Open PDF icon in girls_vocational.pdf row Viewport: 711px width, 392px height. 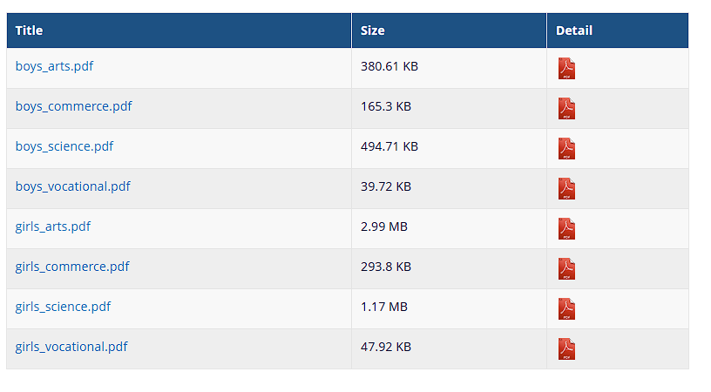click(566, 349)
